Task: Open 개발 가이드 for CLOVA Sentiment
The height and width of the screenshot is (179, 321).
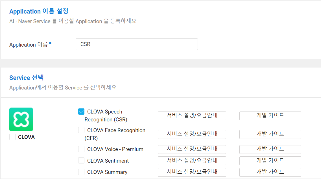Action: tap(270, 161)
